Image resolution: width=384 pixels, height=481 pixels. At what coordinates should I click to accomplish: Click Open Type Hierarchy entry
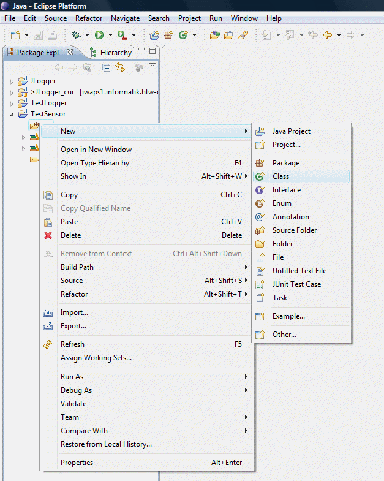pyautogui.click(x=146, y=163)
